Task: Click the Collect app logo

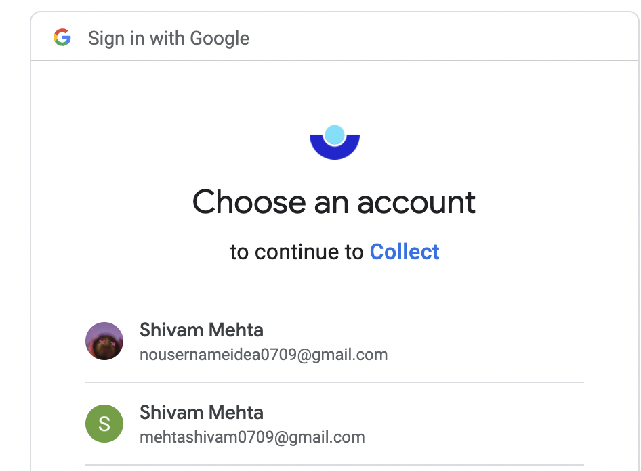Action: click(x=334, y=141)
